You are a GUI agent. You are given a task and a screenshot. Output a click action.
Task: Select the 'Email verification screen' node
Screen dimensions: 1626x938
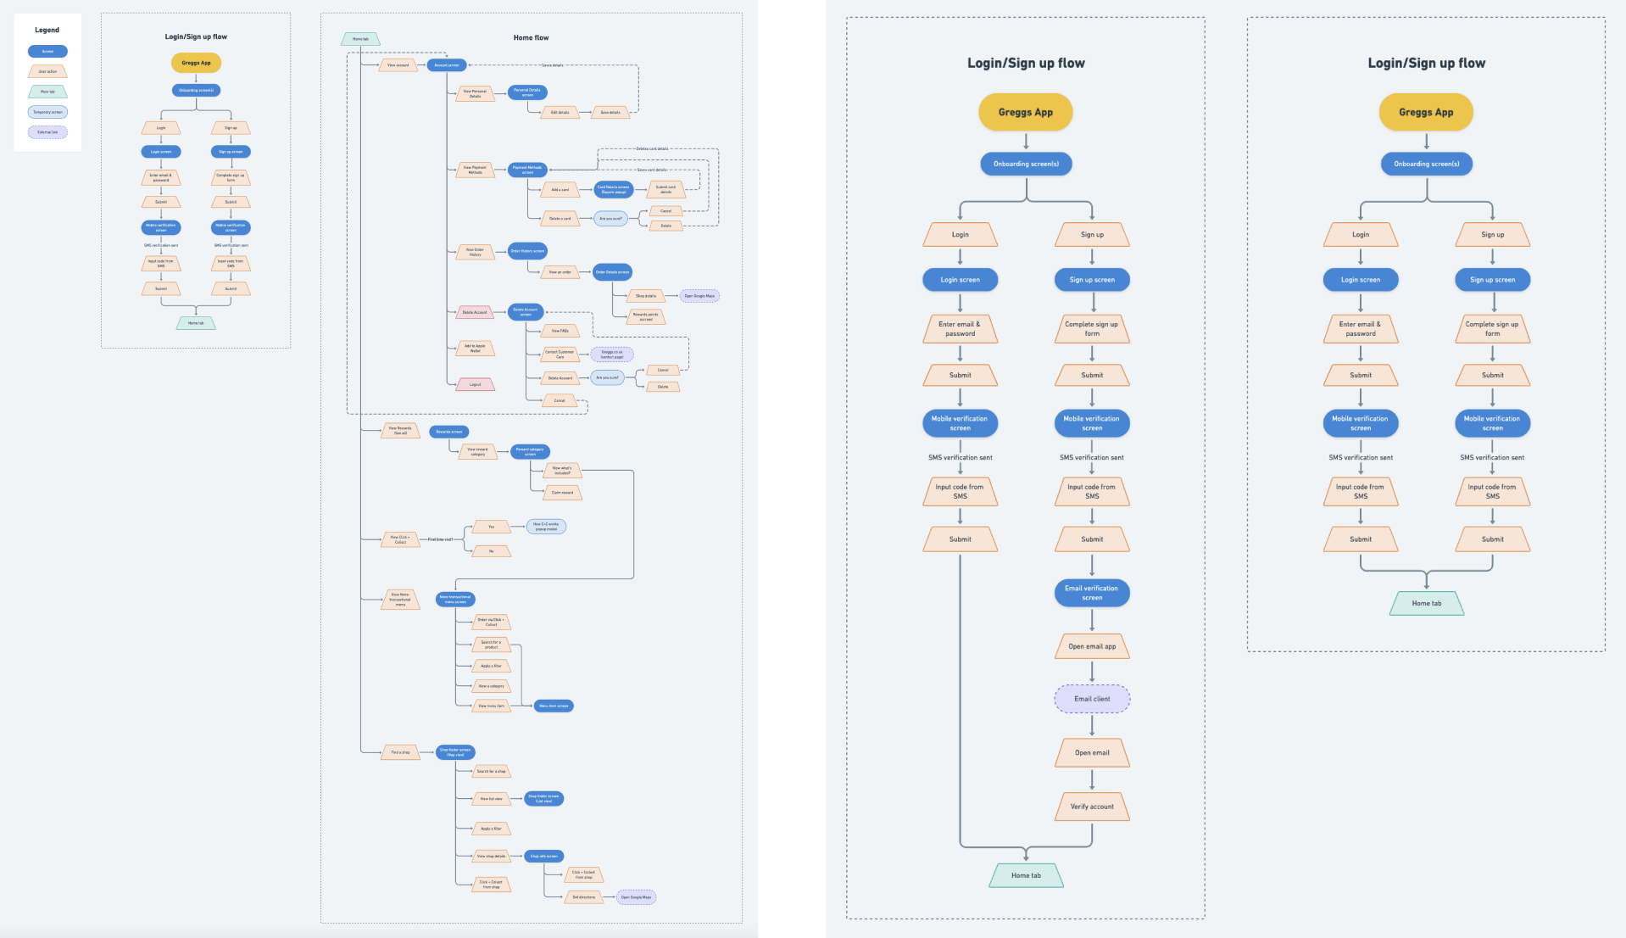click(x=1092, y=593)
